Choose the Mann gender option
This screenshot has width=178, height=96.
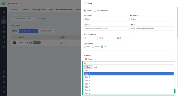click(x=93, y=47)
